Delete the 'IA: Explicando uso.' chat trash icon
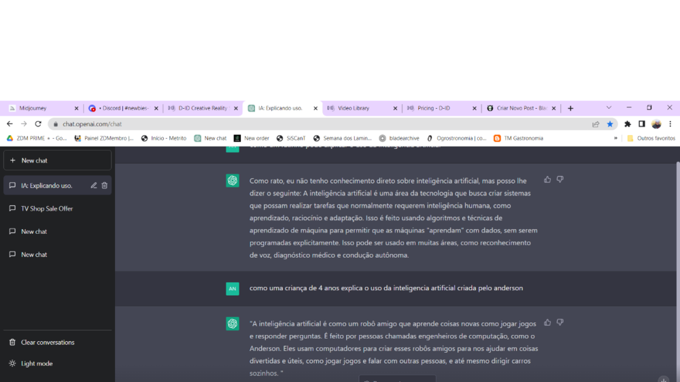Screen dimensions: 680x382 pos(105,186)
